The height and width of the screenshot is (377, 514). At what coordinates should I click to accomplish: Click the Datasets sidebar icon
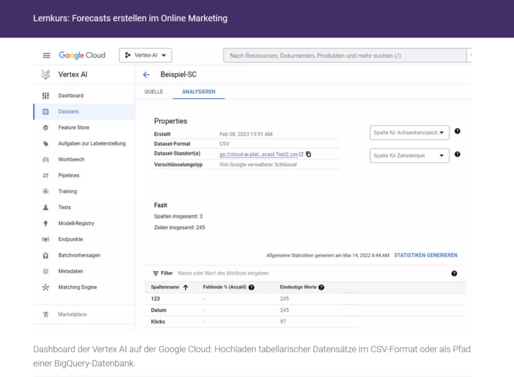(46, 112)
